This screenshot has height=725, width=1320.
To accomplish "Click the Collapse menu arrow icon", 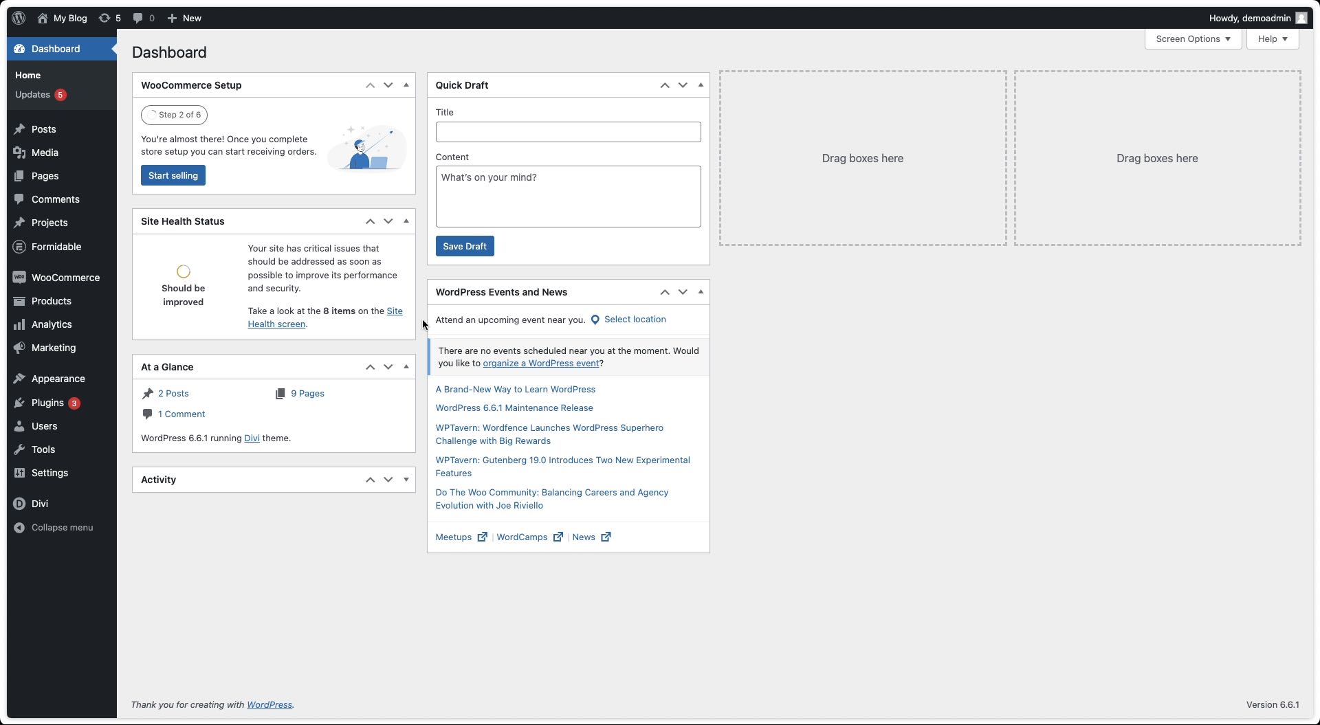I will 19,528.
